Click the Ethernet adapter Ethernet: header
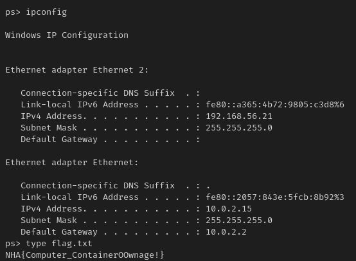Viewport: 356px width, 261px height. click(x=72, y=163)
